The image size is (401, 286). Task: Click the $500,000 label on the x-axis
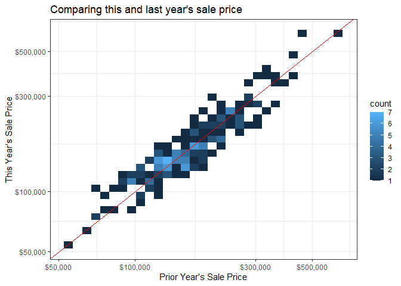[313, 266]
